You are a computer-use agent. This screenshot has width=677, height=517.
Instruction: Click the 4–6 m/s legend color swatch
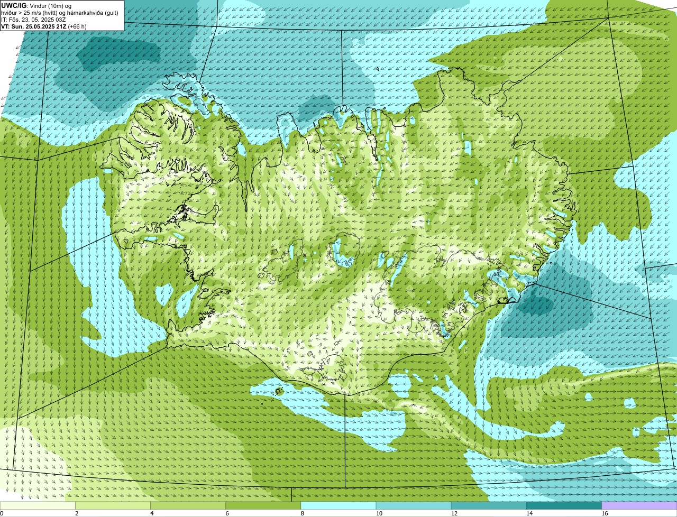188,506
